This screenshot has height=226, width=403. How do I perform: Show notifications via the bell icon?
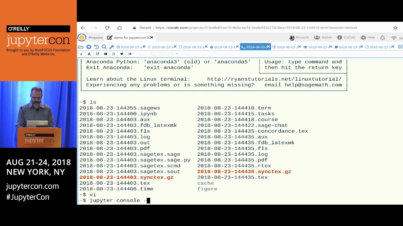pyautogui.click(x=383, y=38)
